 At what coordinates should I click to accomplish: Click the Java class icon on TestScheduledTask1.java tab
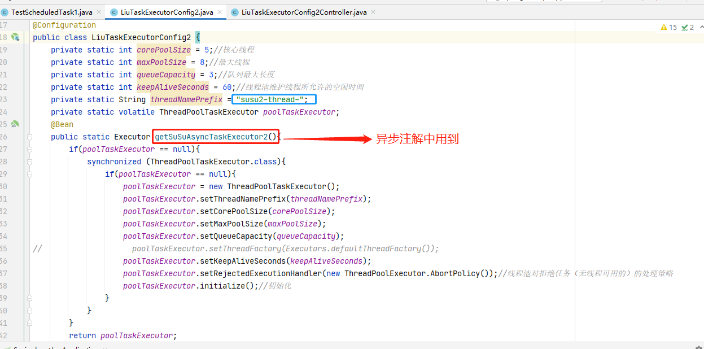6,11
